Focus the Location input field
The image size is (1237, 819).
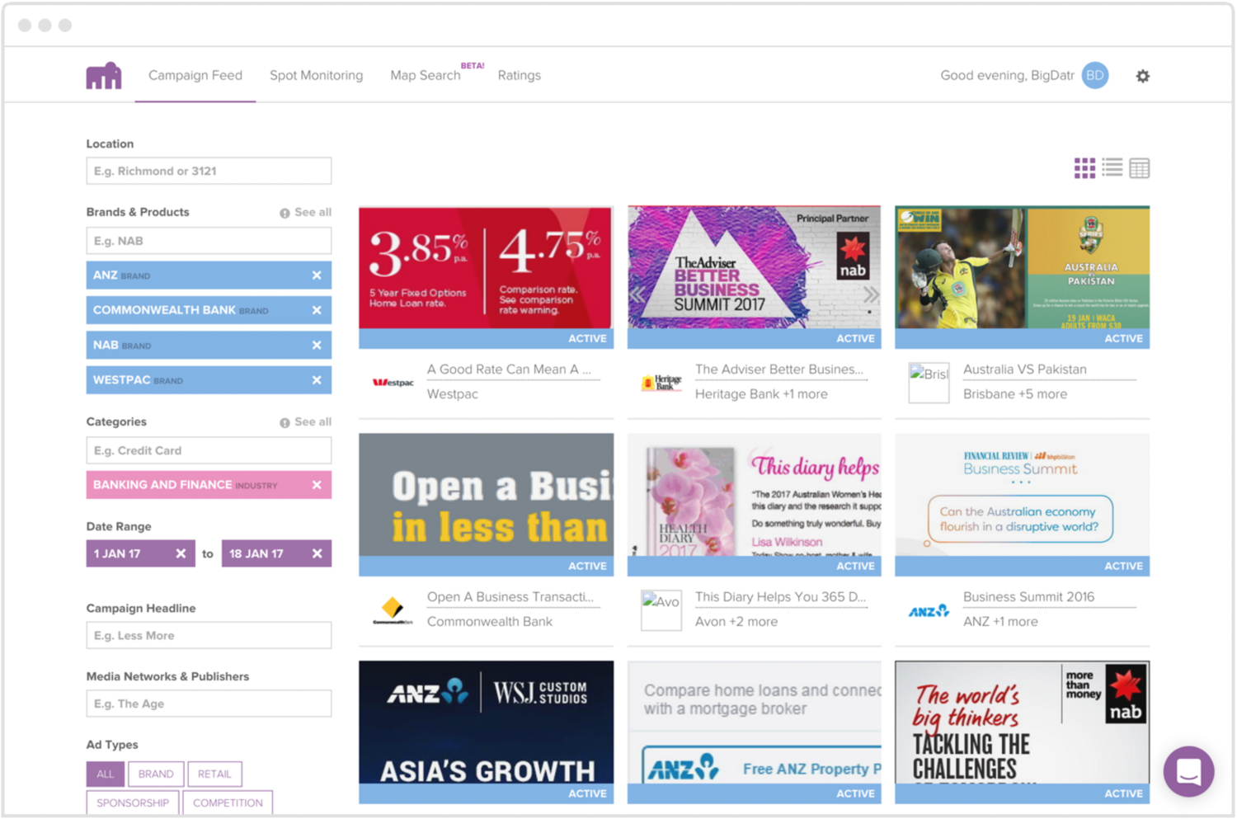[209, 171]
